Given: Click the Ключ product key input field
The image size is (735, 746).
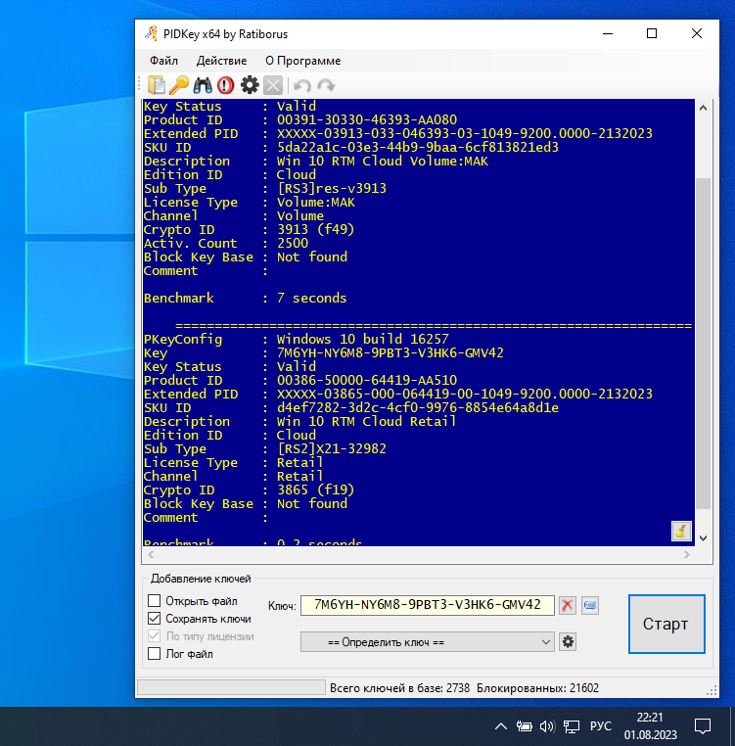Looking at the screenshot, I should click(428, 605).
